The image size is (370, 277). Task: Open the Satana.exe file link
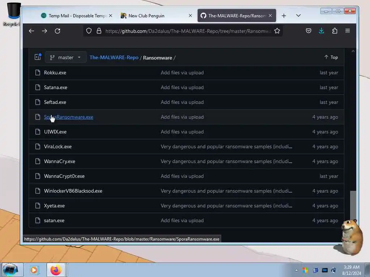[55, 87]
